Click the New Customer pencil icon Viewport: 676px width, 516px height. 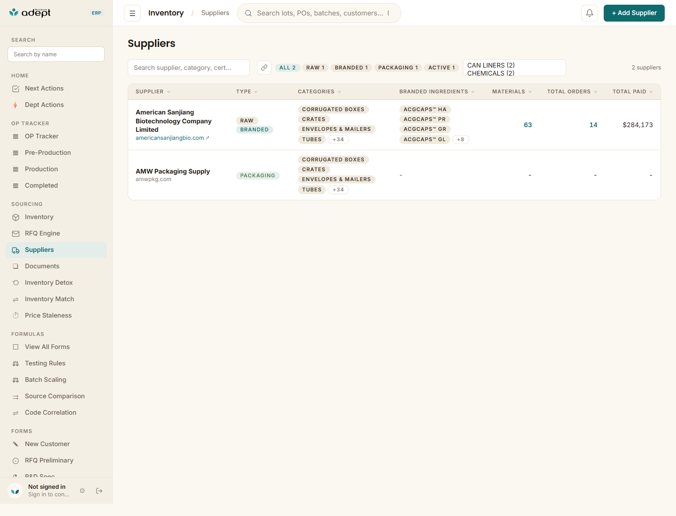(x=15, y=444)
